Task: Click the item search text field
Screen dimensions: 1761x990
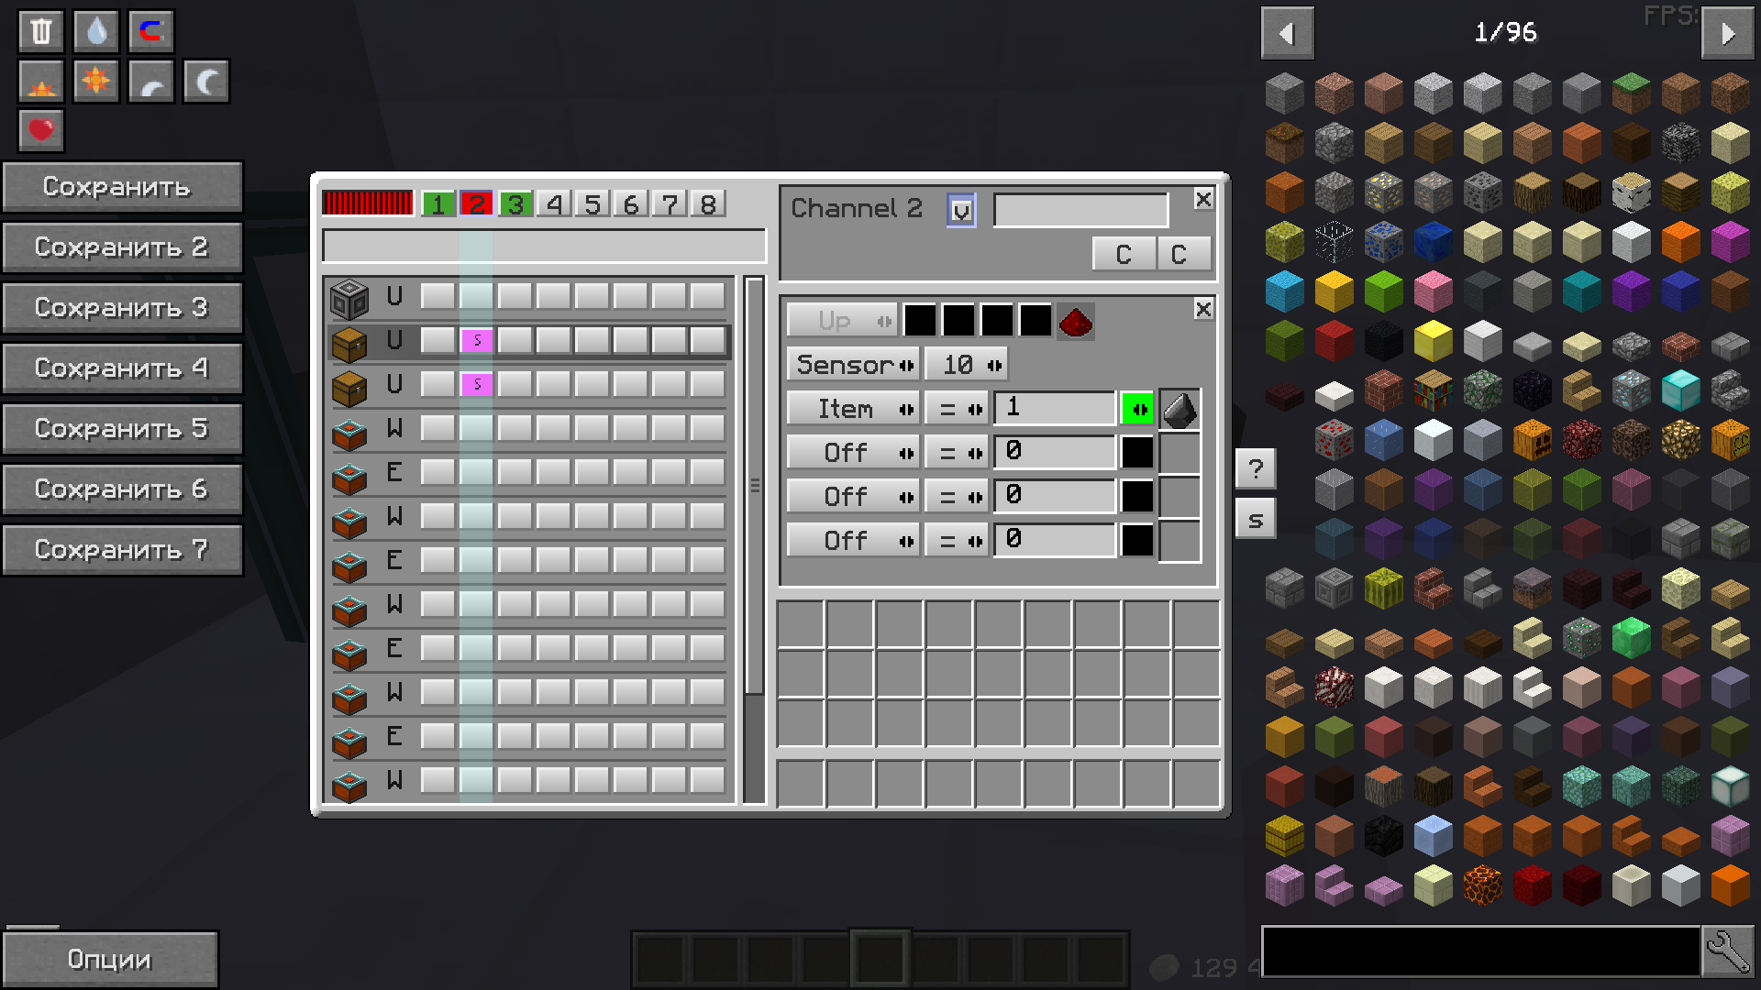Action: click(1480, 951)
